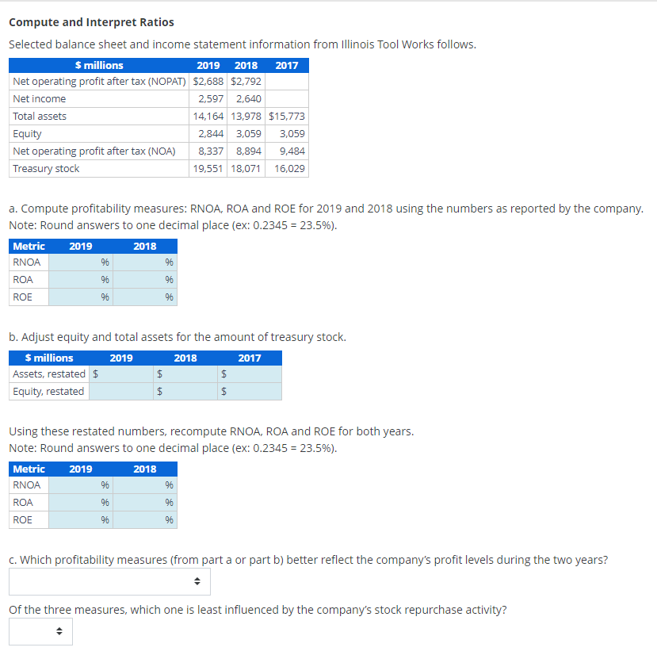Click the ROE 2018 input in part a

point(147,297)
